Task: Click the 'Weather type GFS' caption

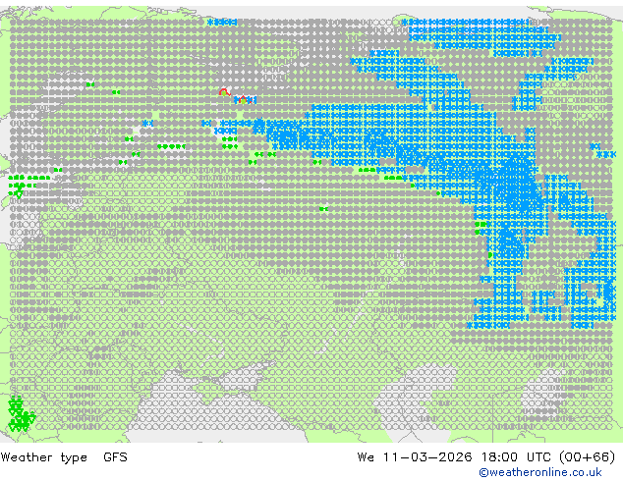Action: [64, 457]
